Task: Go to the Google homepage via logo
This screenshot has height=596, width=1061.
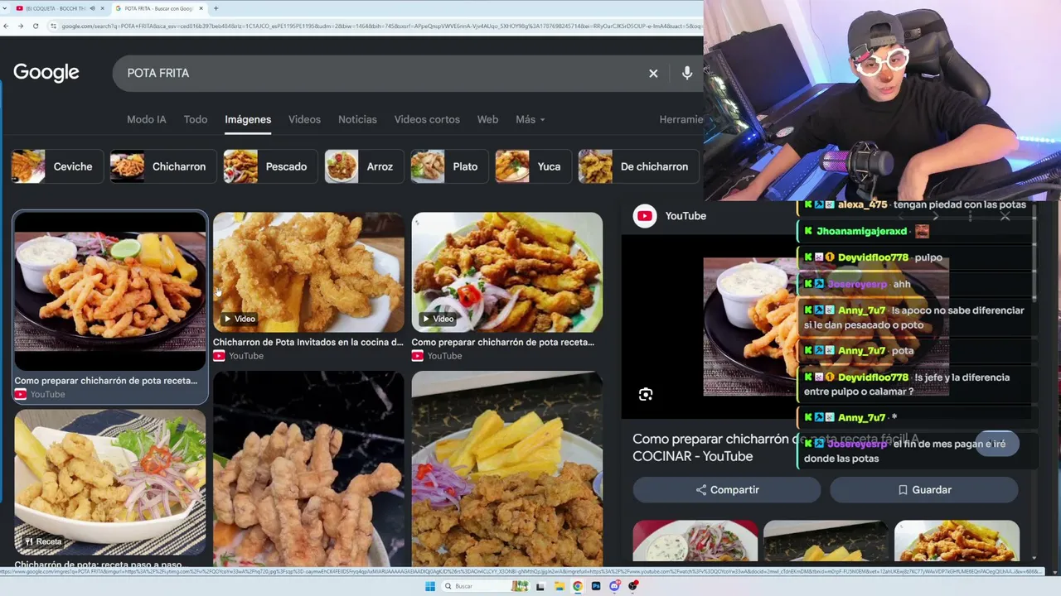Action: click(x=46, y=73)
